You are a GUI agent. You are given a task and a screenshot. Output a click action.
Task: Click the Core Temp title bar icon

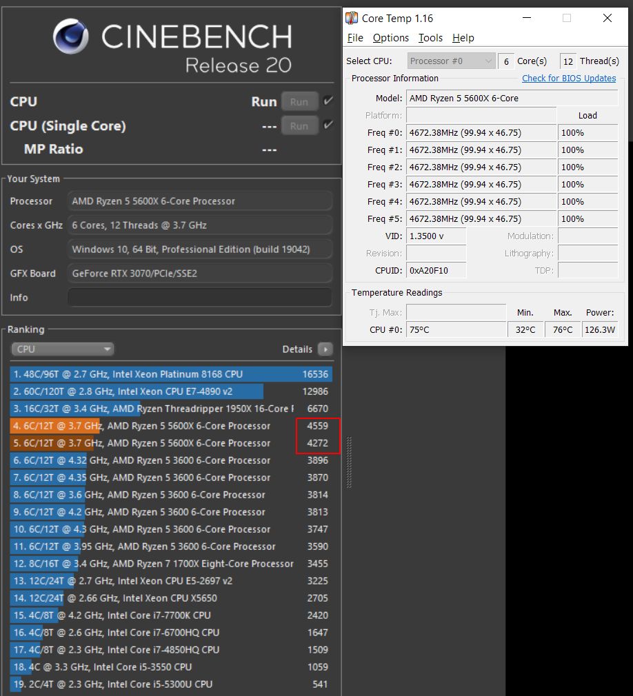tap(352, 18)
